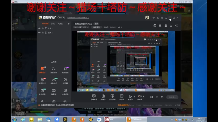Click the save icon in title bar
Screen dimensions: 218x122
[x=158, y=18]
